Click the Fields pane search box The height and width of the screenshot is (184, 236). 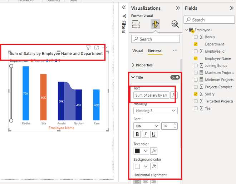(209, 20)
